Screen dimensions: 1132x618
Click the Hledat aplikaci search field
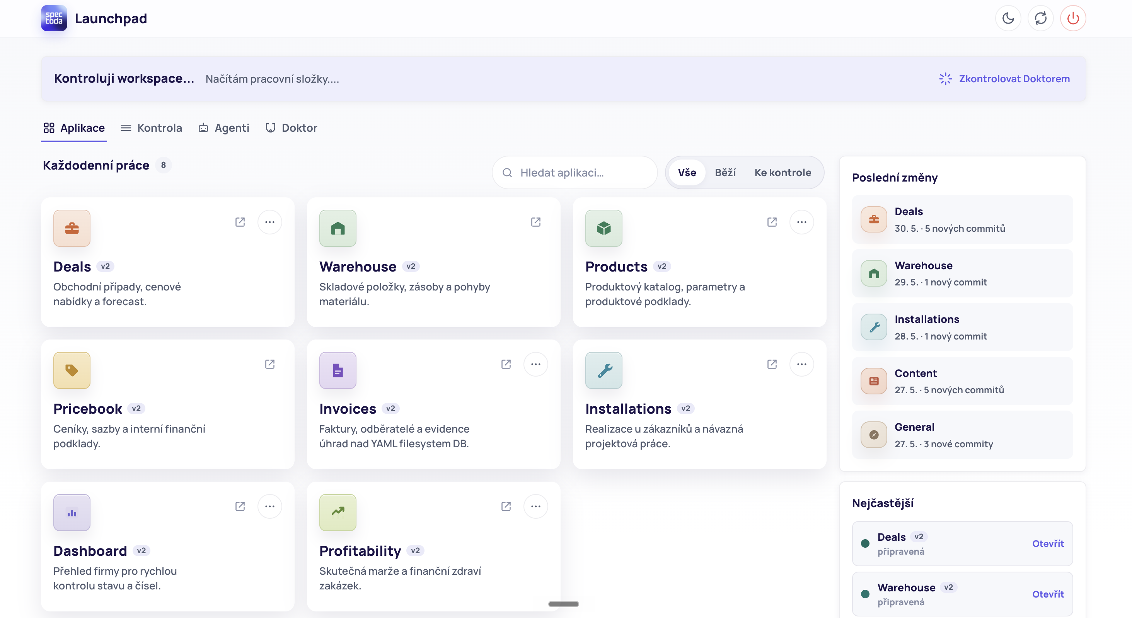click(x=575, y=173)
